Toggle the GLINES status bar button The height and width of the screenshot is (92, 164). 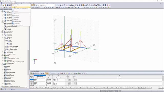117,91
